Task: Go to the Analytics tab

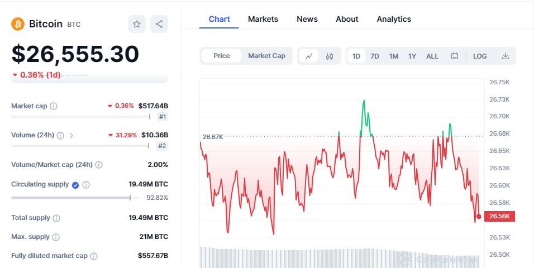Action: tap(394, 19)
